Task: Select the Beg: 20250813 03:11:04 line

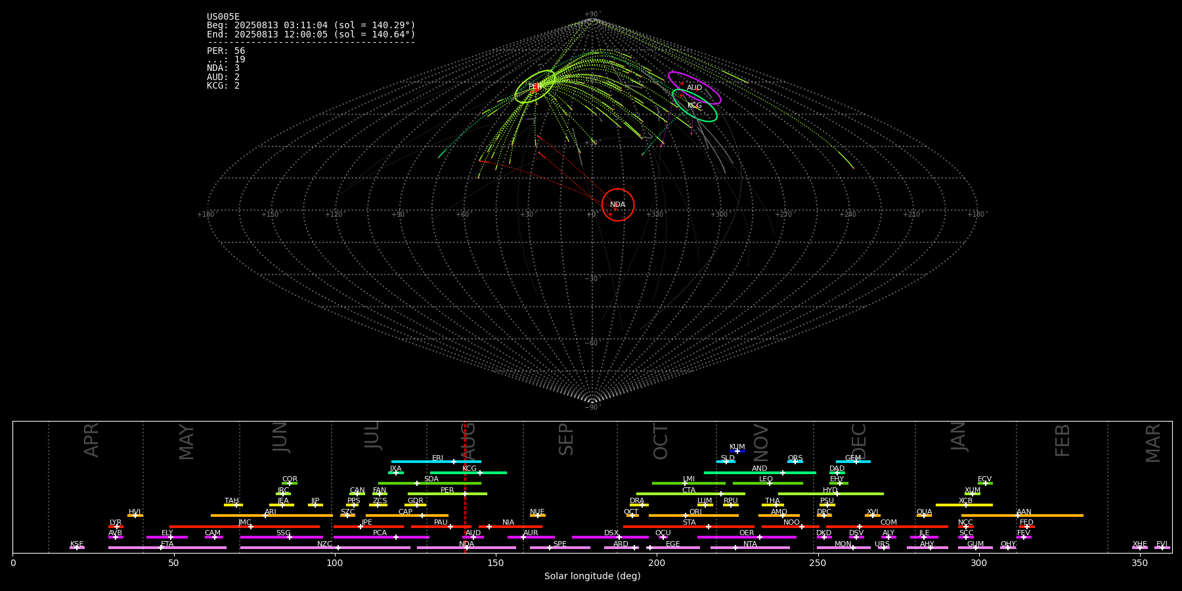Action: pos(311,26)
